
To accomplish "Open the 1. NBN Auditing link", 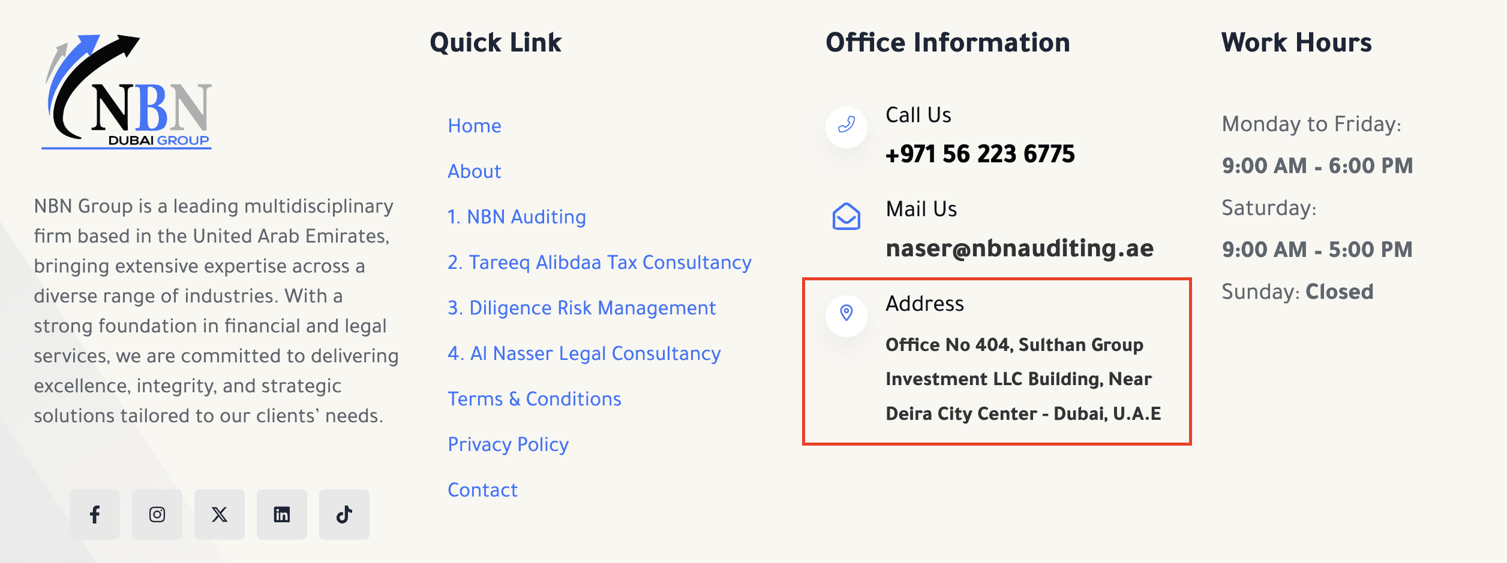I will pyautogui.click(x=517, y=217).
